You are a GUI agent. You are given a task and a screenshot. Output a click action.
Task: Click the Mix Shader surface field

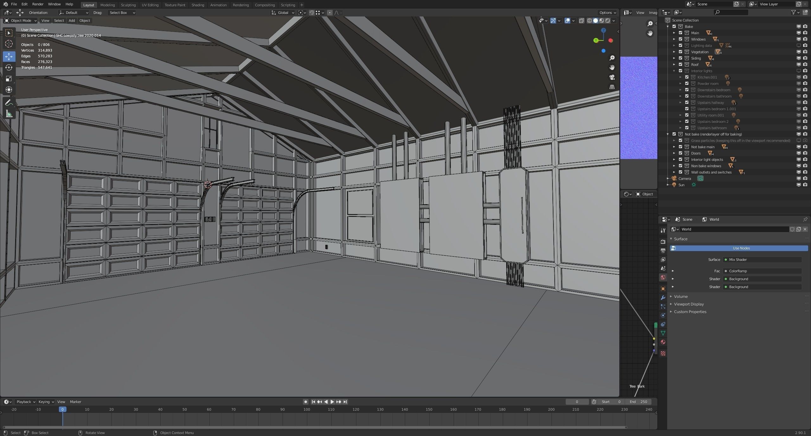tap(762, 260)
